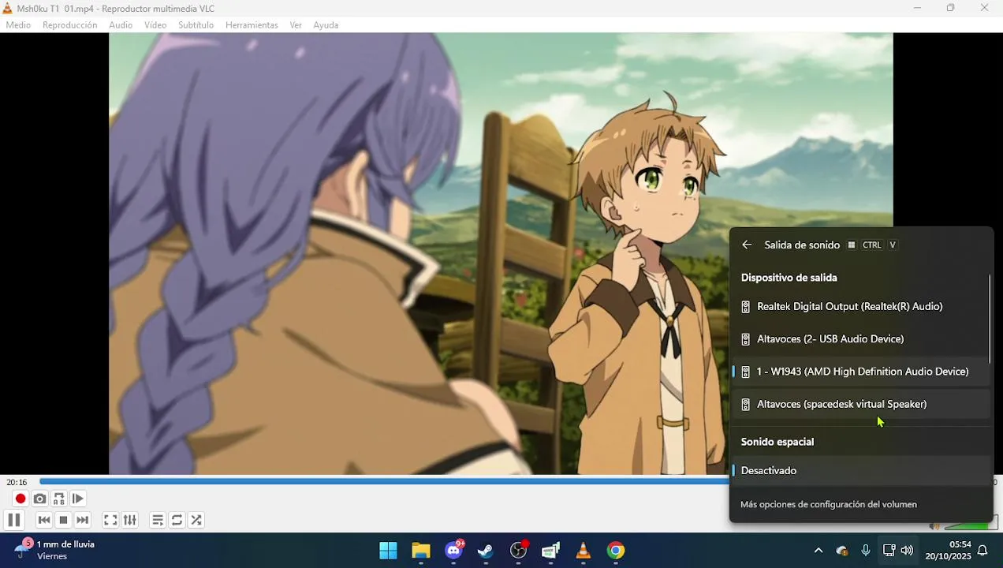Open Más opciones de configuración del volumen

[x=828, y=505]
